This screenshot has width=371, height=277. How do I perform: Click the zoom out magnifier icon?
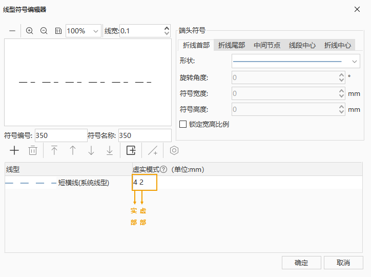(x=44, y=31)
